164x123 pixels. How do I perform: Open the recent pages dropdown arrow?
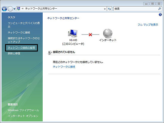14,9
